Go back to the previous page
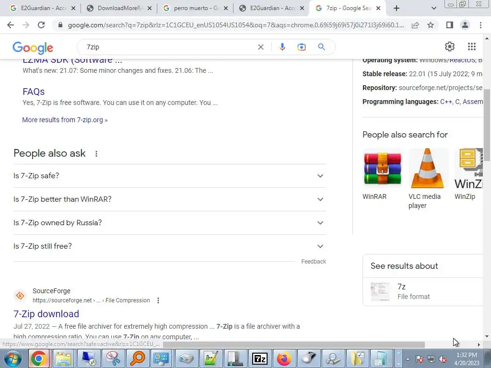 11,25
